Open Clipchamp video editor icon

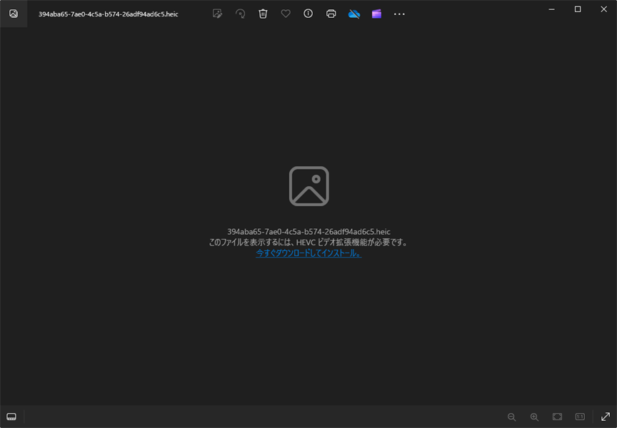[376, 14]
